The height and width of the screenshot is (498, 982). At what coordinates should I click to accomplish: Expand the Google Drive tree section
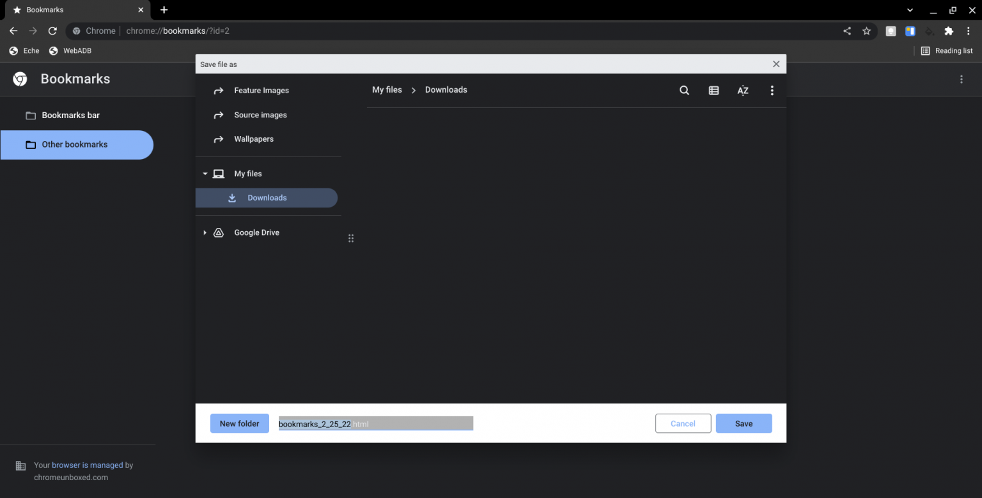pyautogui.click(x=205, y=232)
